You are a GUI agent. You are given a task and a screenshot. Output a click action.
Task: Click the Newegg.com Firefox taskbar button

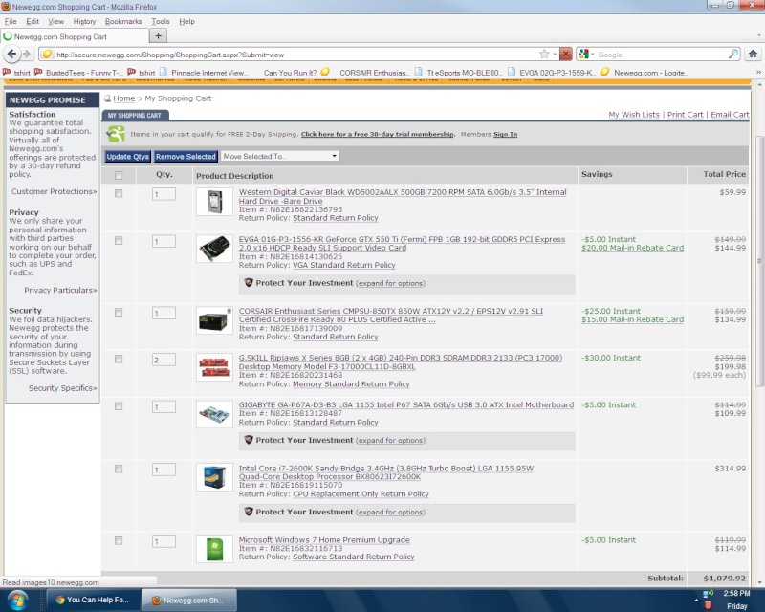click(189, 600)
